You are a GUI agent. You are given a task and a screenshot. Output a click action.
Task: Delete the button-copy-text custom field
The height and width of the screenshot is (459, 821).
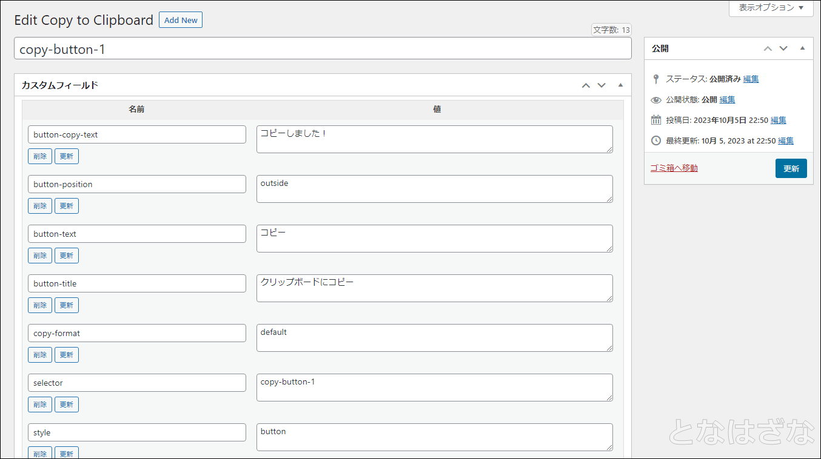(x=40, y=156)
